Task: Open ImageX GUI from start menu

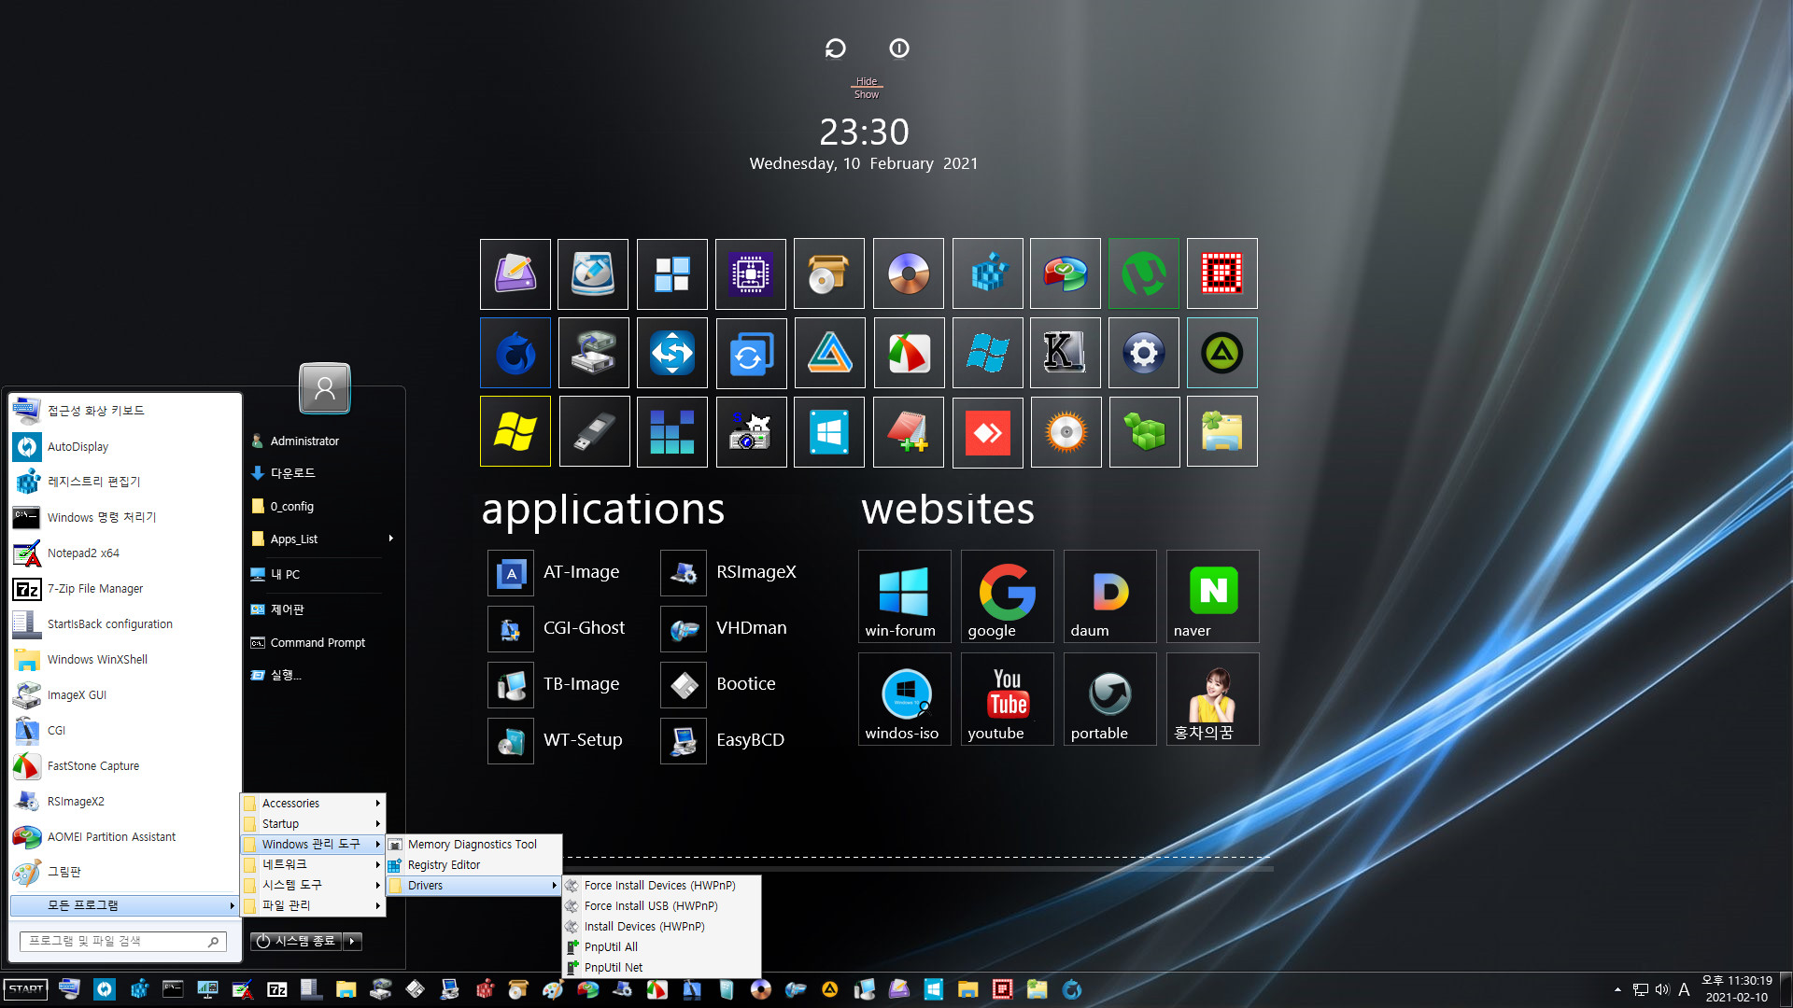Action: coord(124,695)
